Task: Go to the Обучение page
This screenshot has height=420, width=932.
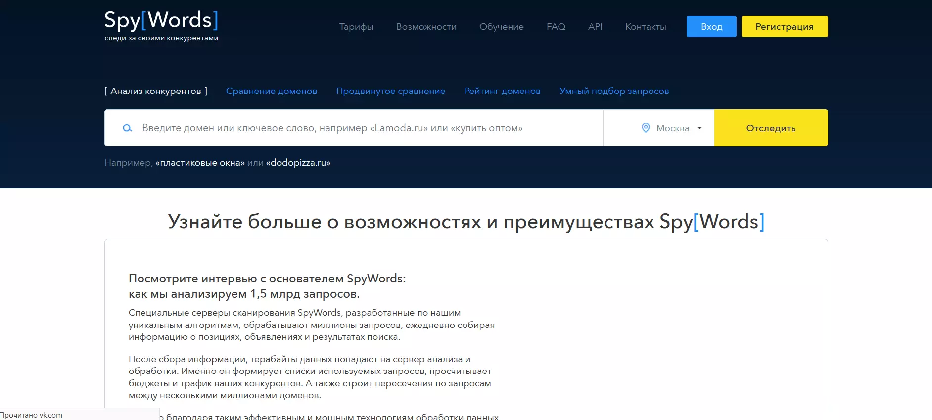Action: coord(502,27)
